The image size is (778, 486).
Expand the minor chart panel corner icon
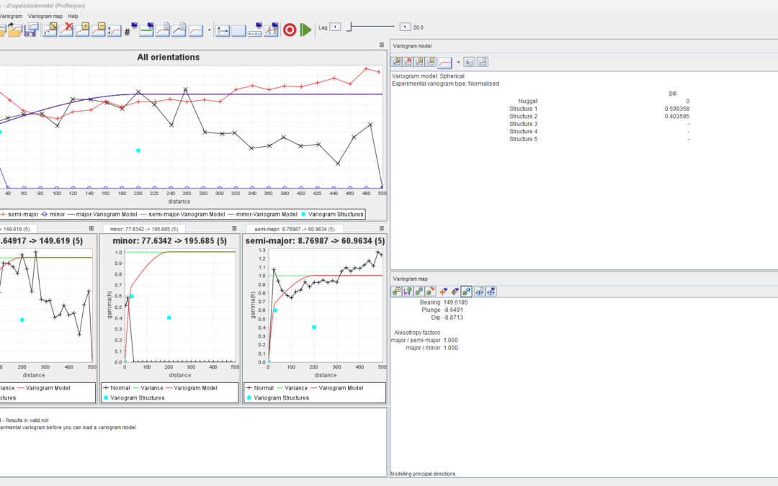234,228
